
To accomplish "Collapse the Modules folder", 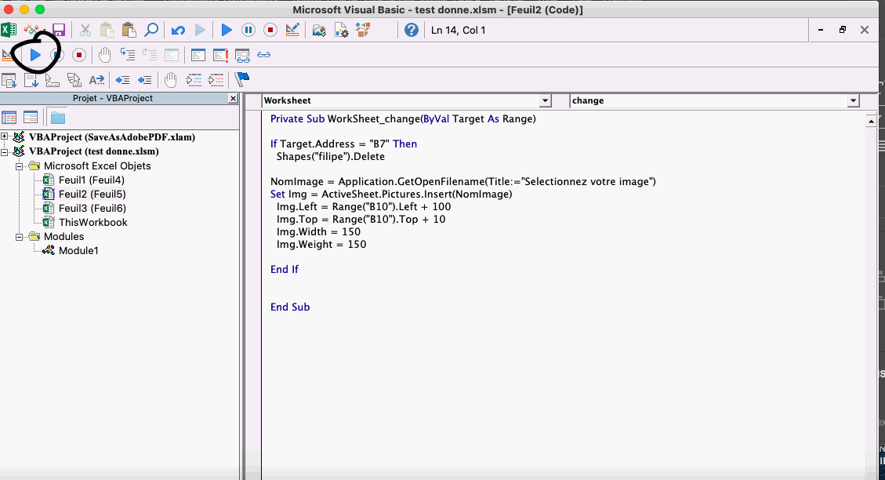I will pos(20,237).
